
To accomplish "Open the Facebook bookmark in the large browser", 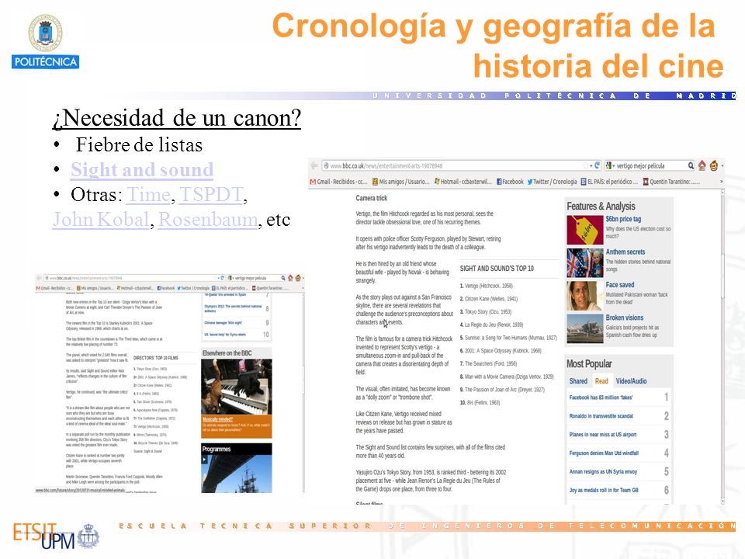I will pyautogui.click(x=510, y=182).
